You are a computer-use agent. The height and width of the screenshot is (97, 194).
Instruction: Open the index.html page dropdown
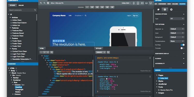coord(126,3)
